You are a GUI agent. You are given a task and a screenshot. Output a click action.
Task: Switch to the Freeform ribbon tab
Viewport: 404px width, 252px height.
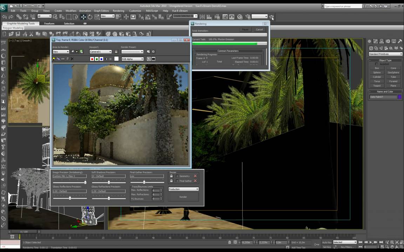[x=49, y=23]
